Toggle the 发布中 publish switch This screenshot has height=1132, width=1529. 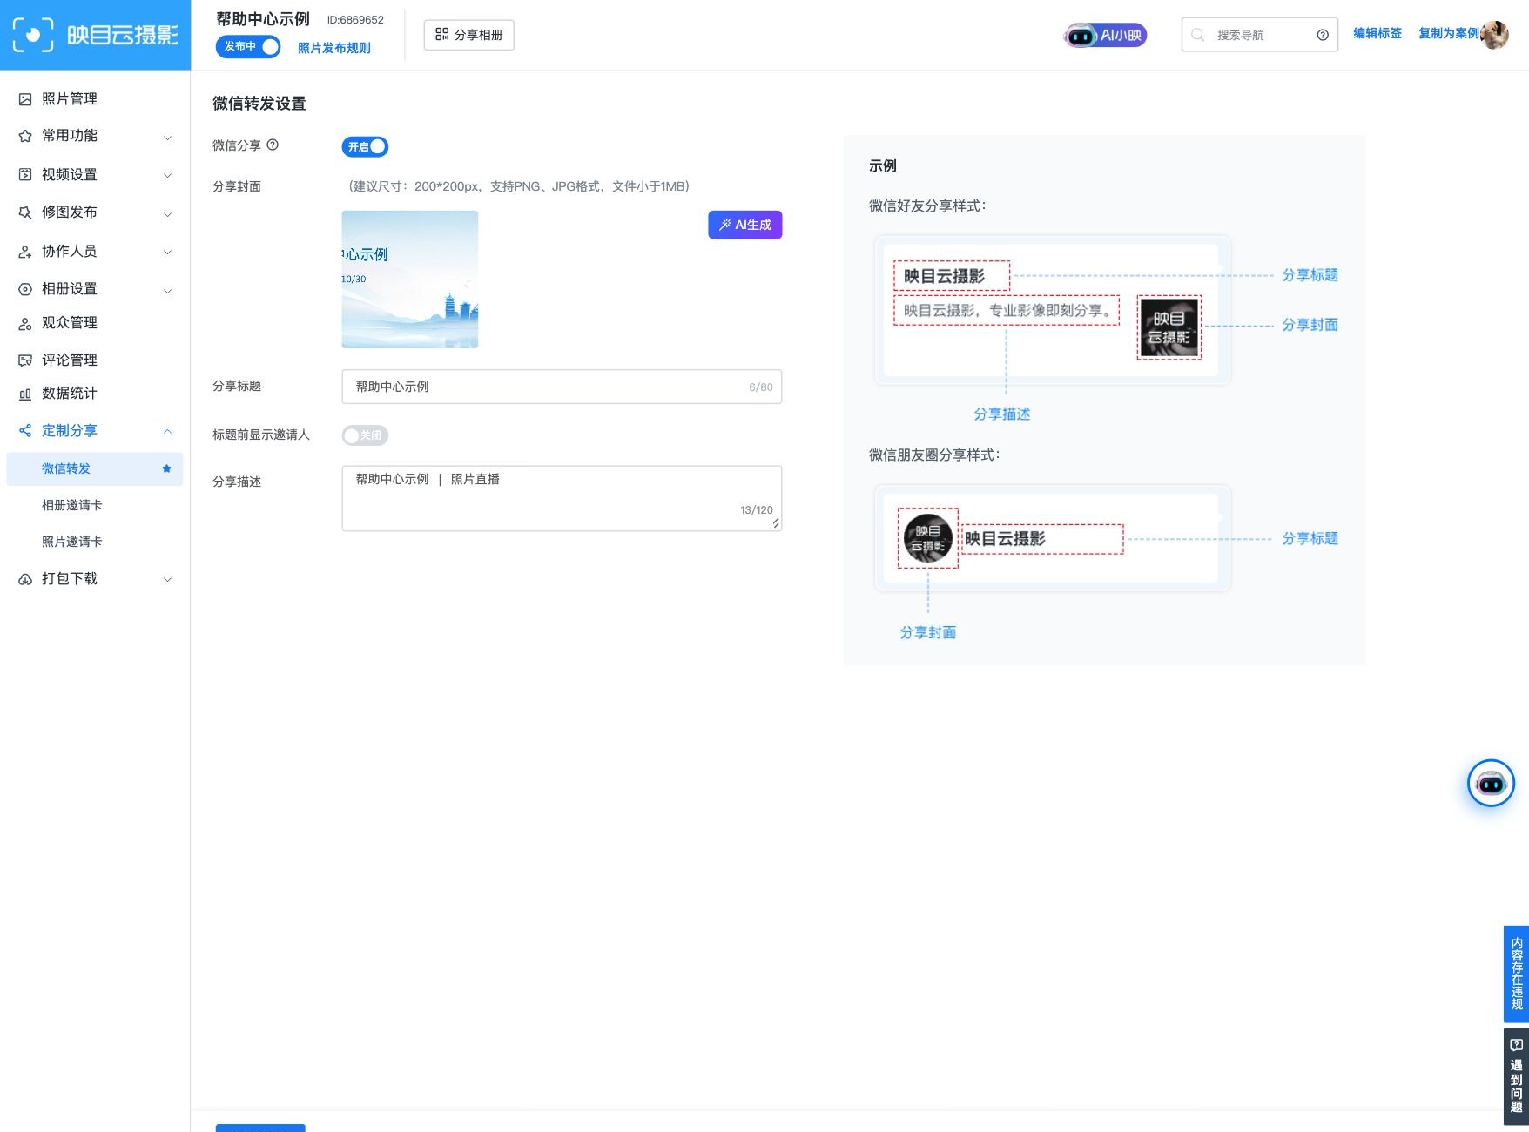click(248, 46)
